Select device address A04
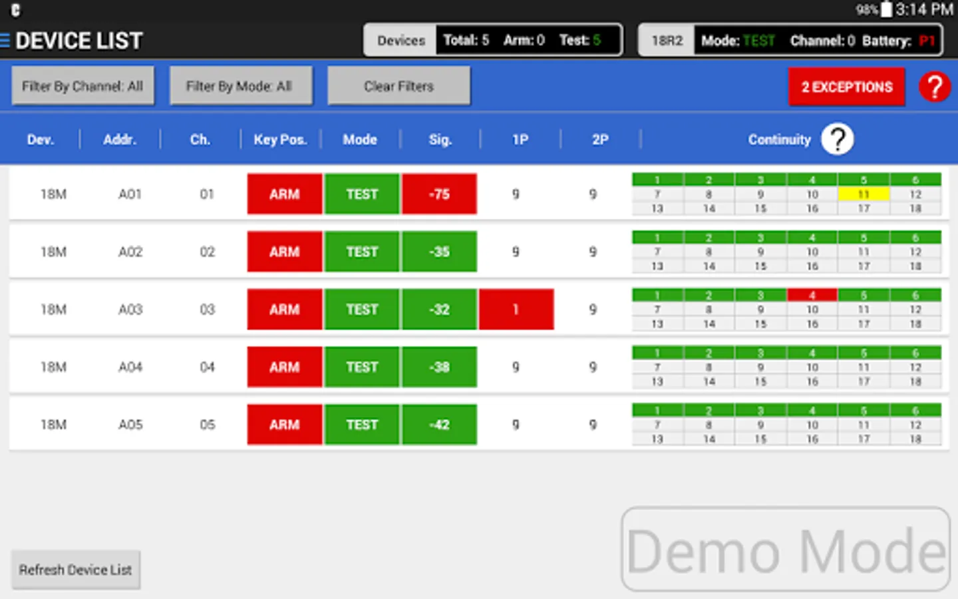Screen dimensions: 958x599 click(130, 367)
